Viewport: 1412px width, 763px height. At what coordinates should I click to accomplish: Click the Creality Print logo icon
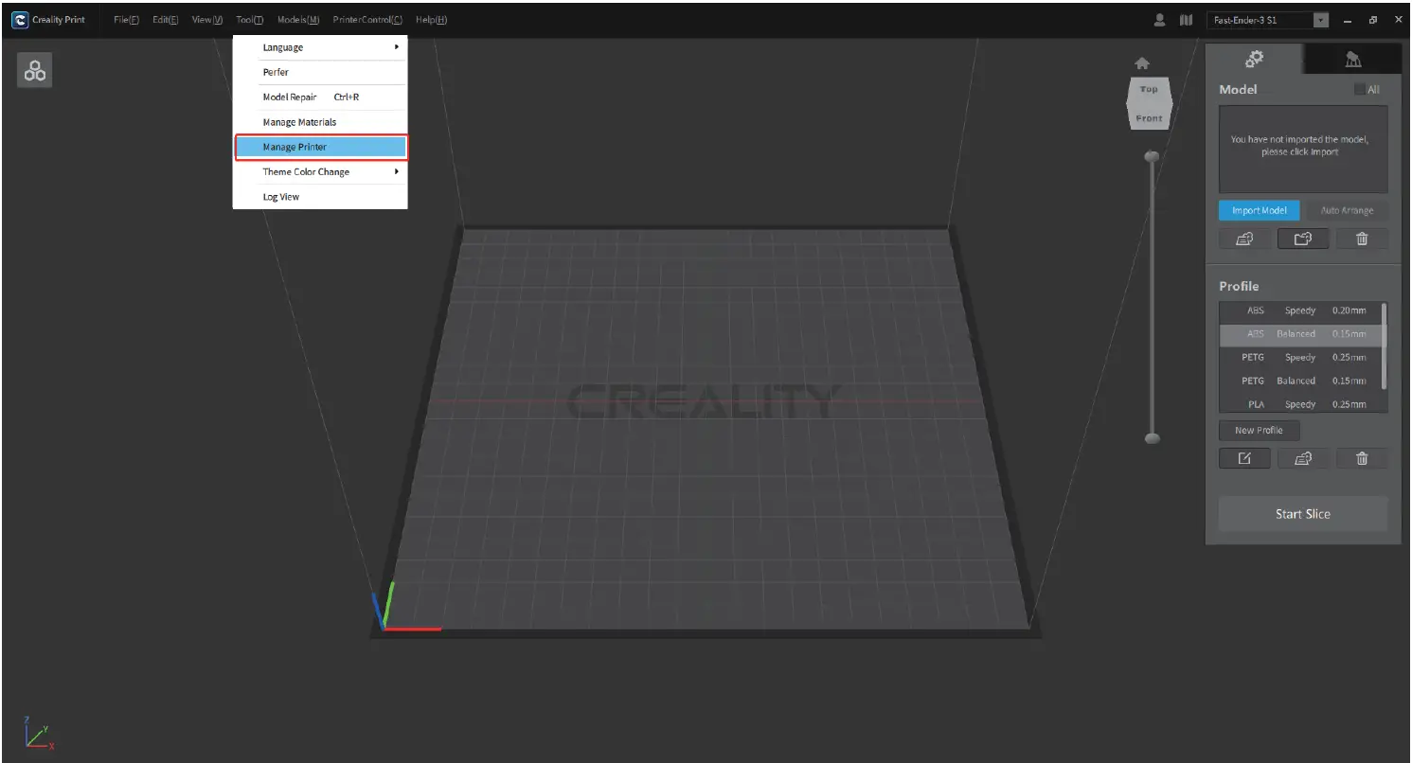coord(18,19)
